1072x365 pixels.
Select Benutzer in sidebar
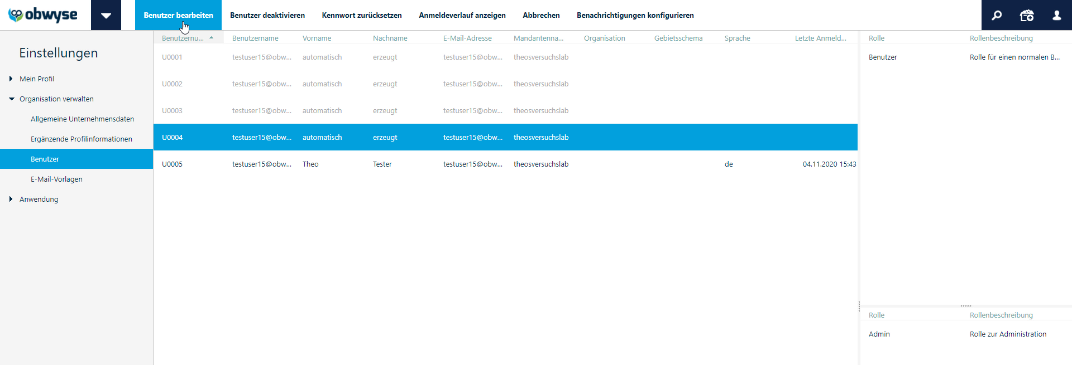(76, 159)
